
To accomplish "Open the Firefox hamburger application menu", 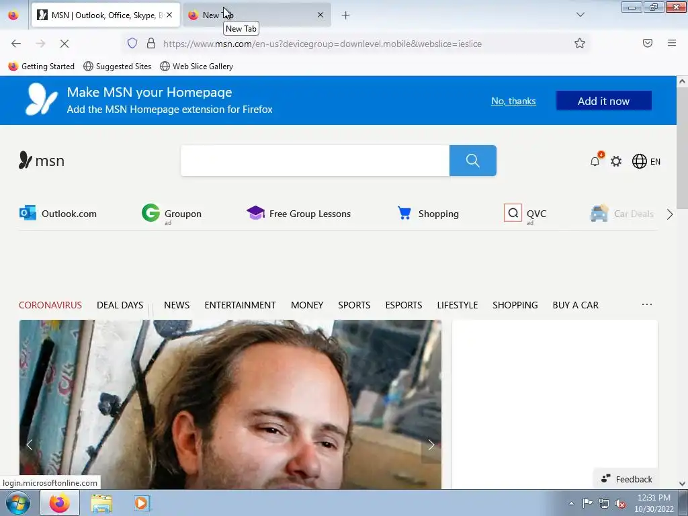I will pyautogui.click(x=672, y=43).
